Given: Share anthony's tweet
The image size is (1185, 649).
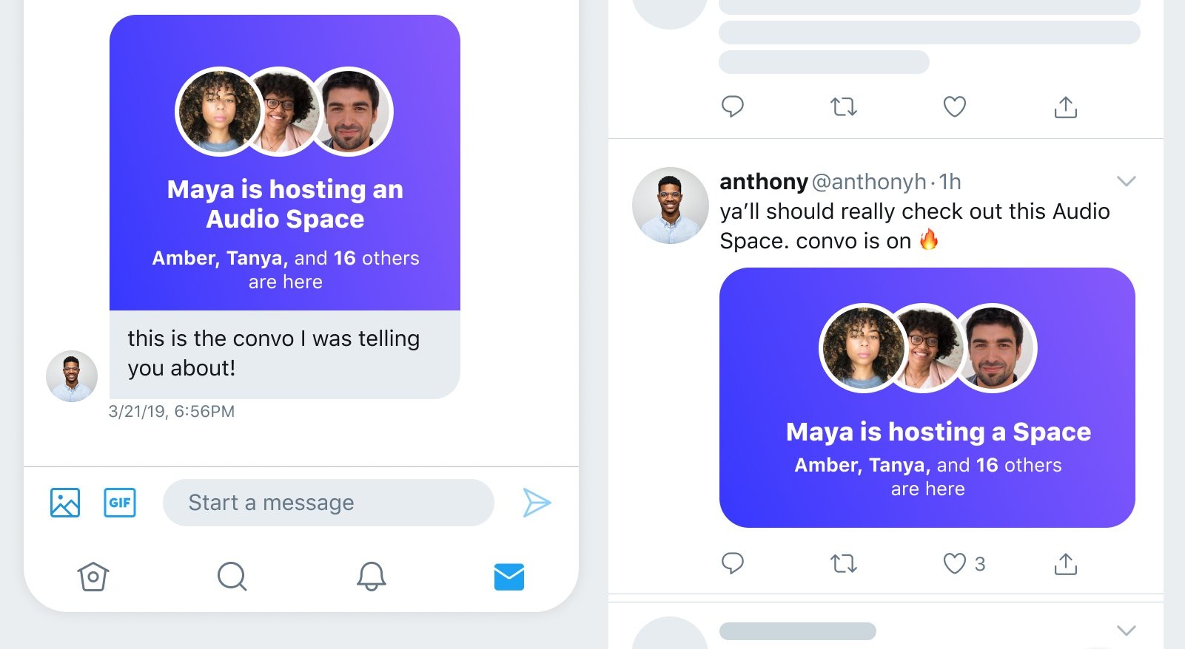Looking at the screenshot, I should (x=1065, y=564).
